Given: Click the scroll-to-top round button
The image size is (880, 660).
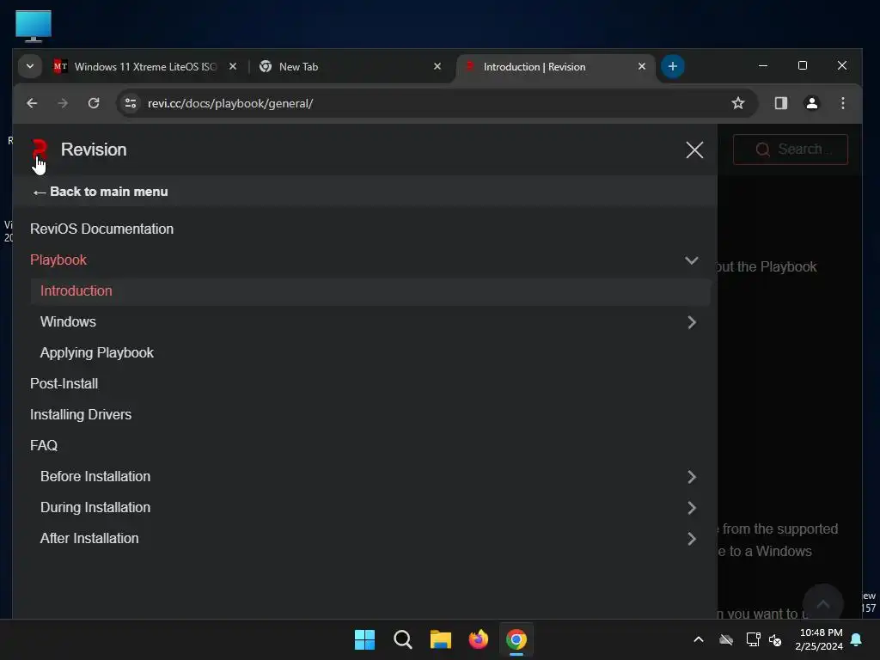Looking at the screenshot, I should 822,604.
